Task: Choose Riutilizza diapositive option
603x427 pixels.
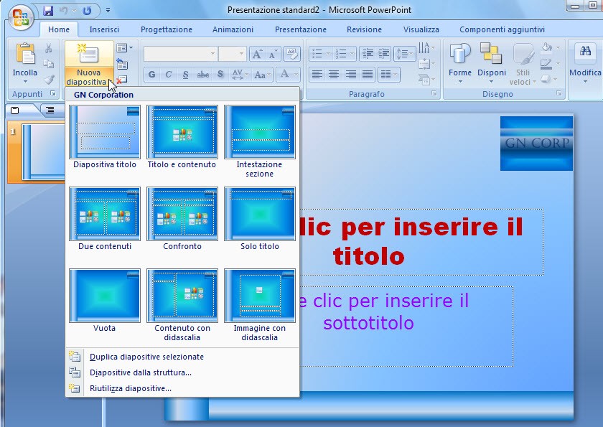Action: [x=130, y=388]
